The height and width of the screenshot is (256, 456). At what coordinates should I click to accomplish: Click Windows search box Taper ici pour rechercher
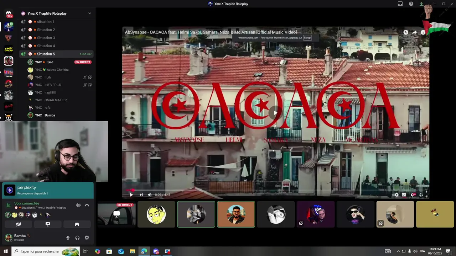click(45, 251)
